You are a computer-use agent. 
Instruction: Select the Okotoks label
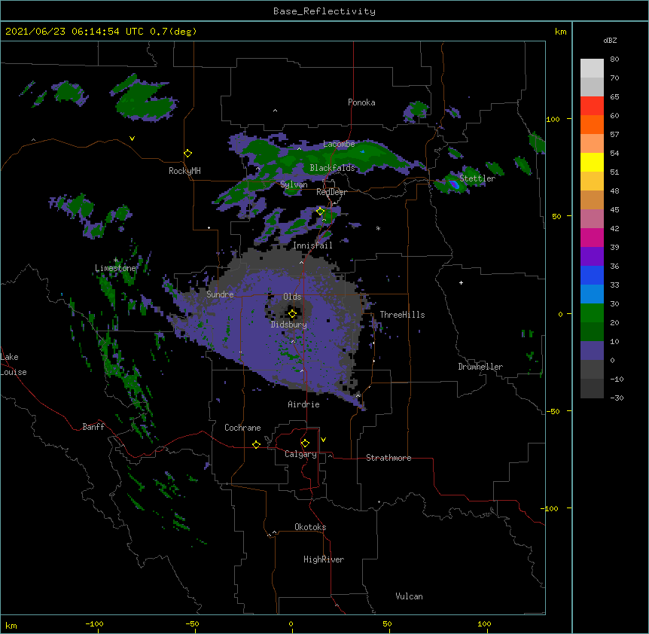[310, 527]
